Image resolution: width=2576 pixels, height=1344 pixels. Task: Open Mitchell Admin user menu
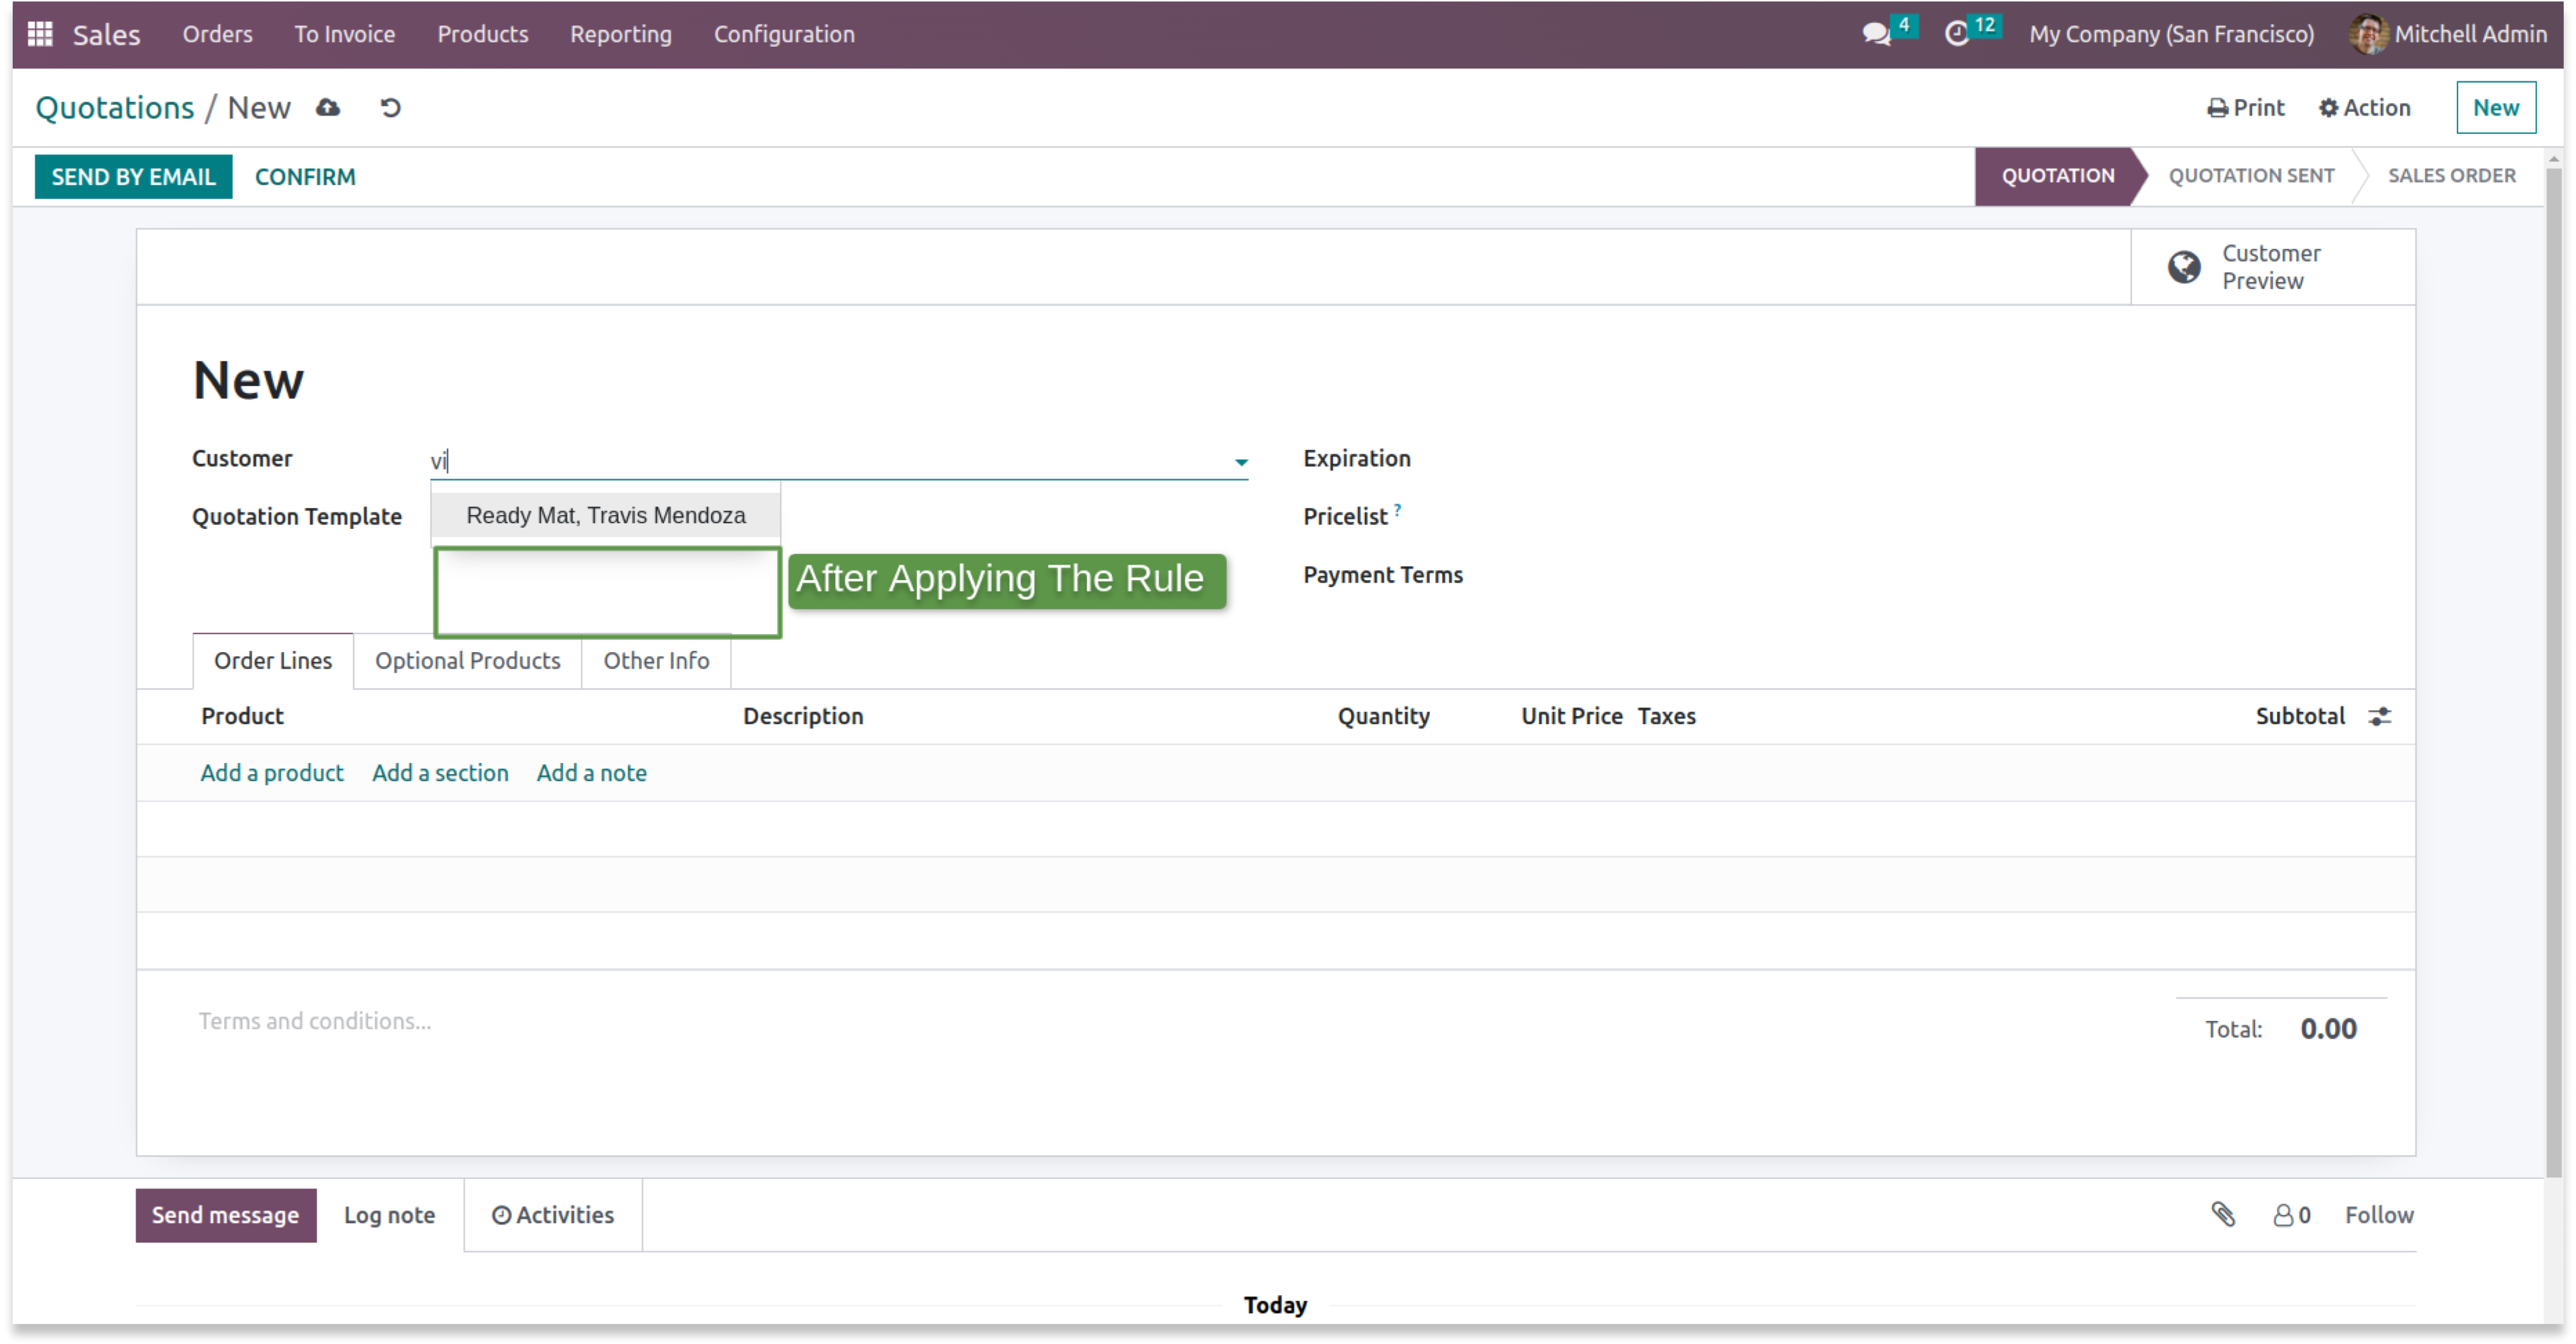[2447, 34]
